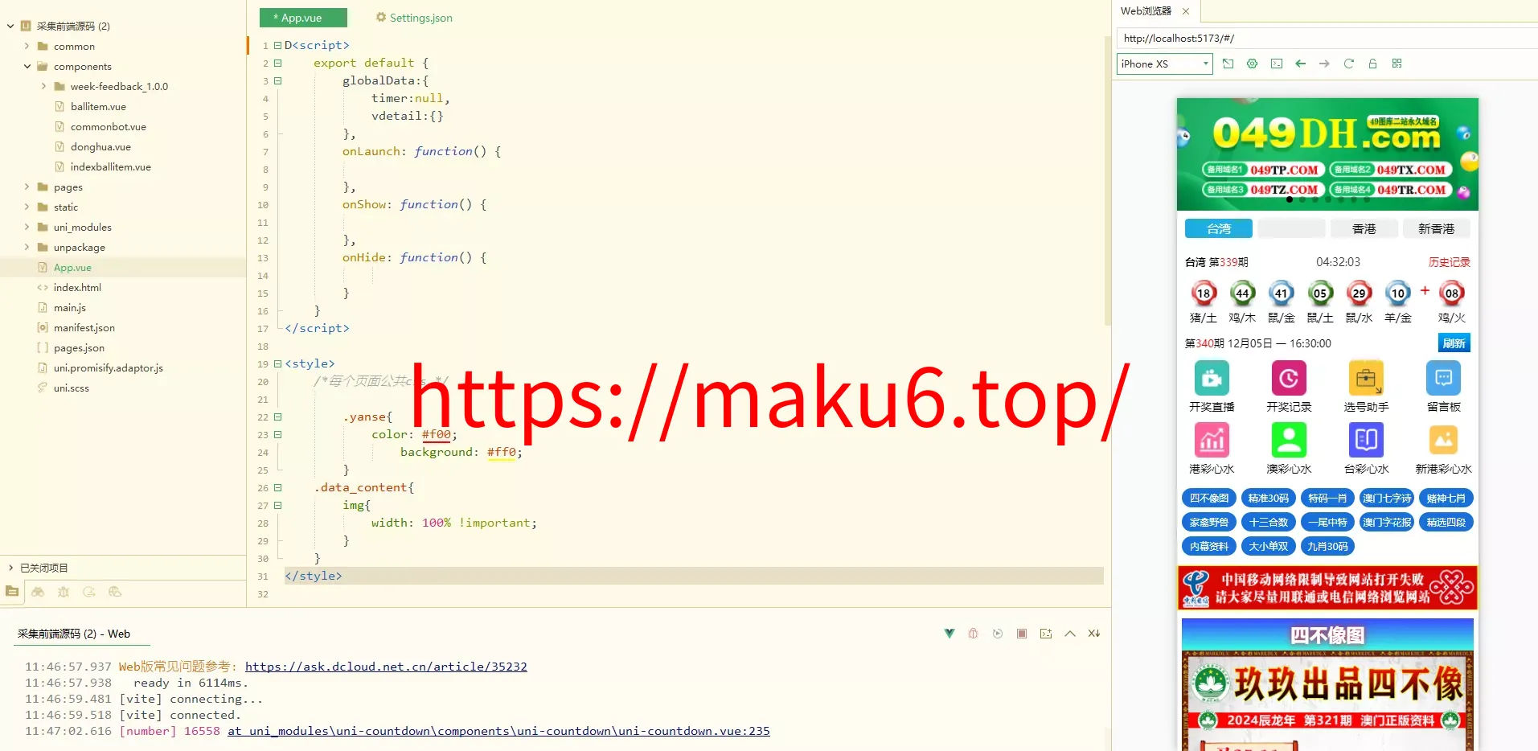Open 澳彩心水 icon in phone preview

1289,440
